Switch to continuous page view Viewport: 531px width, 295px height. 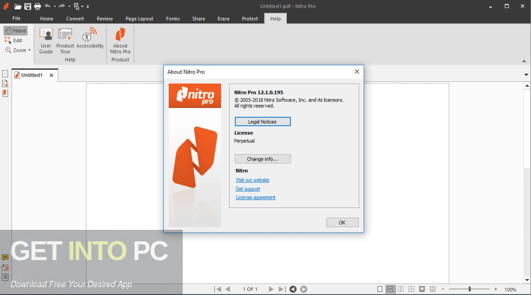pyautogui.click(x=390, y=289)
